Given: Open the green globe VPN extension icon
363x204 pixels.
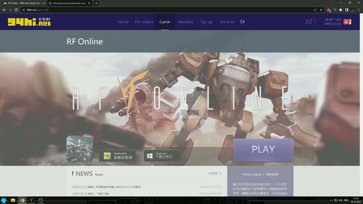Looking at the screenshot, I should (x=335, y=10).
